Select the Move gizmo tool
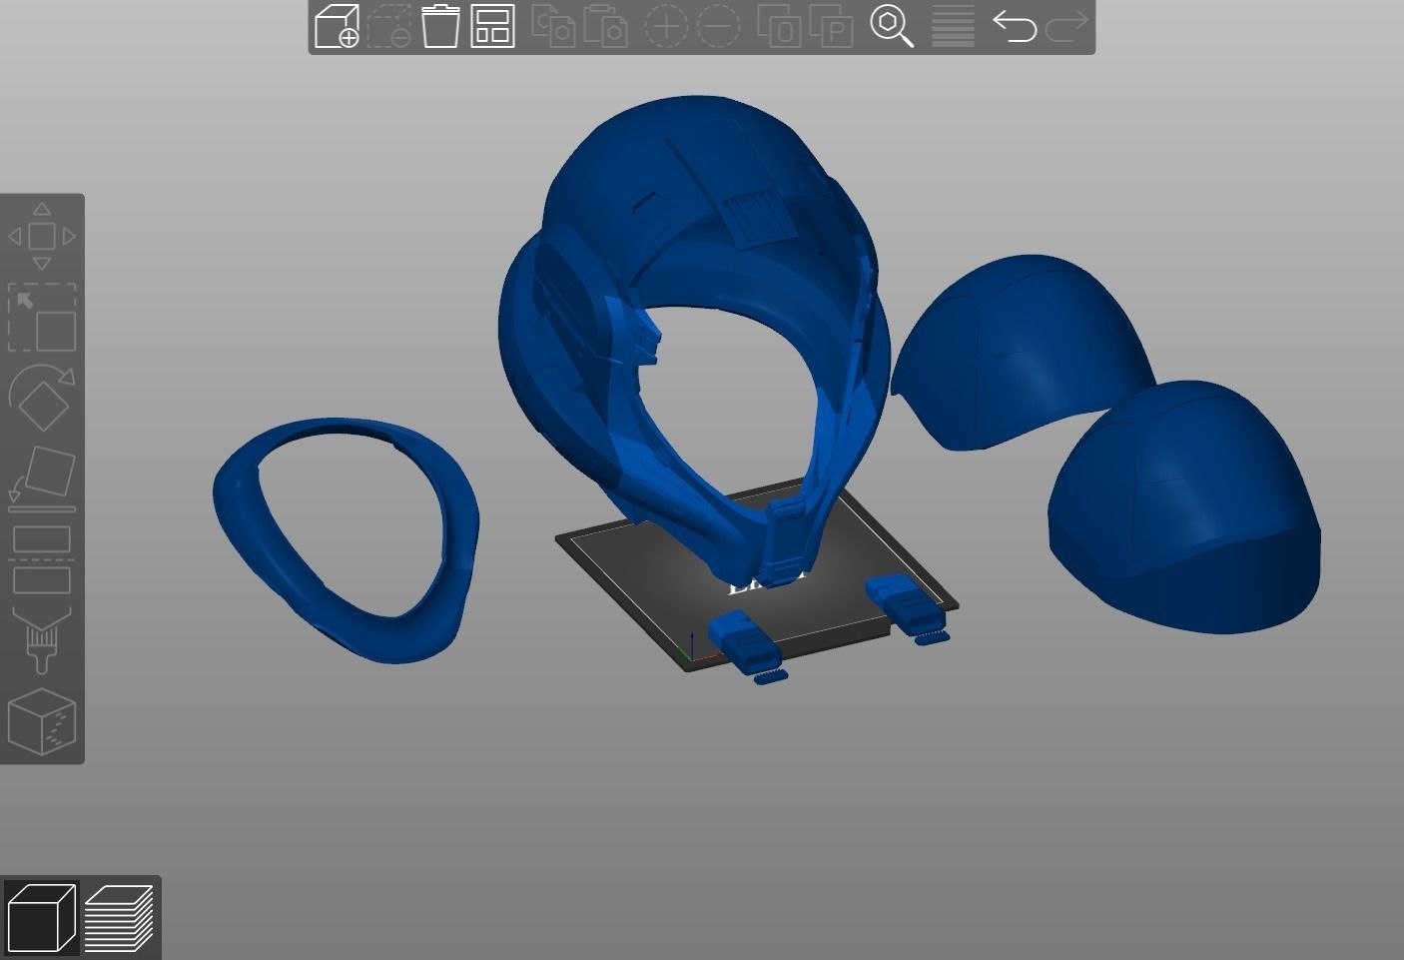 click(42, 237)
